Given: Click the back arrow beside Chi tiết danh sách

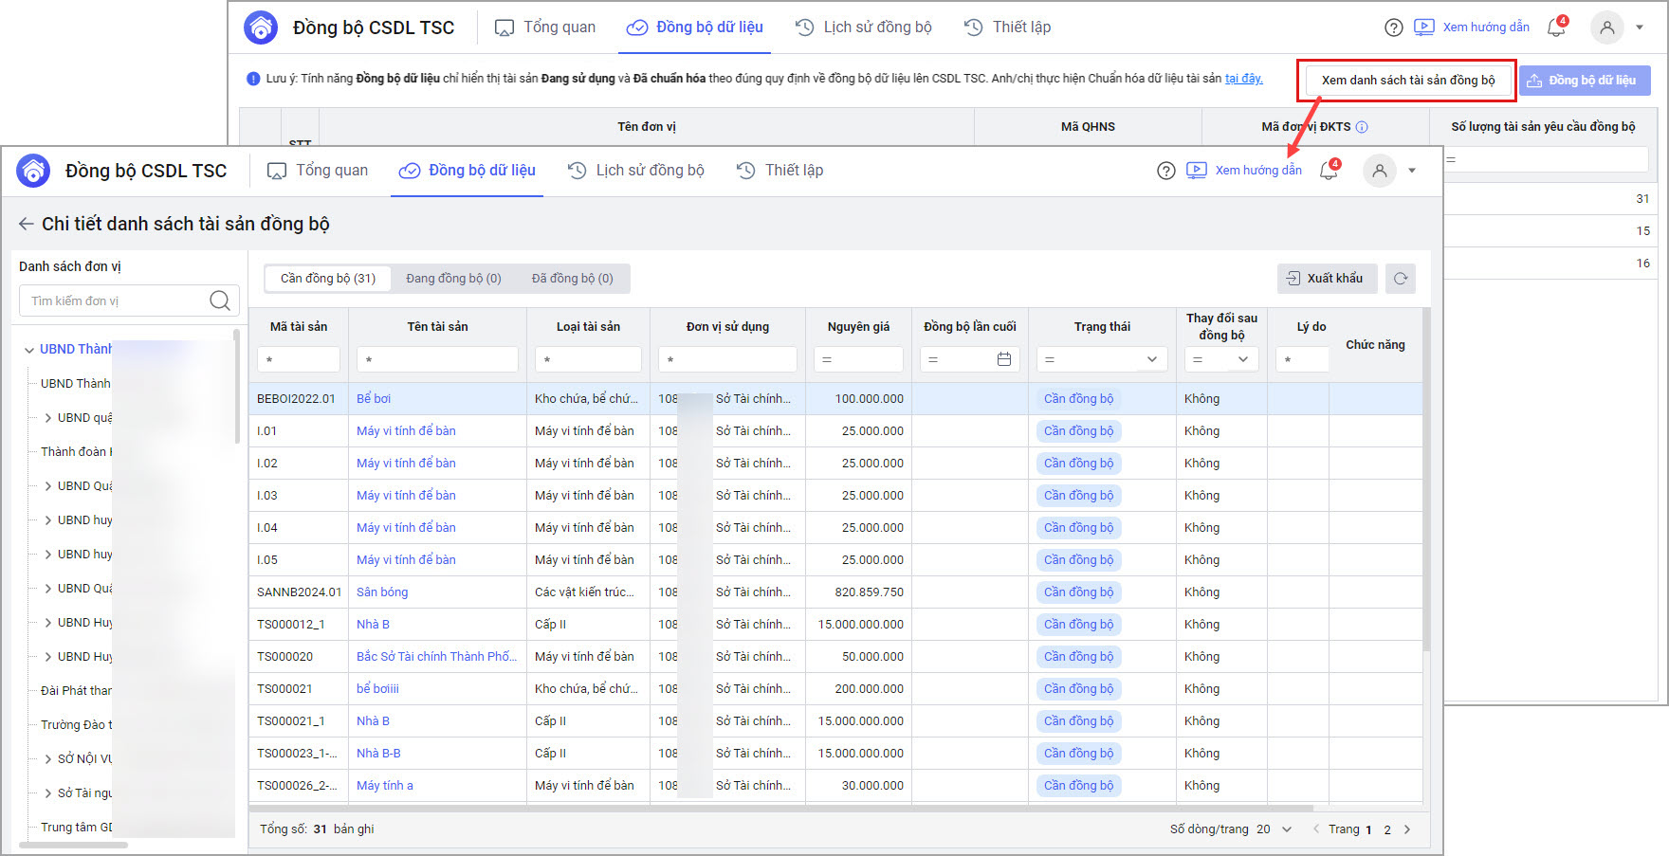Looking at the screenshot, I should point(26,224).
